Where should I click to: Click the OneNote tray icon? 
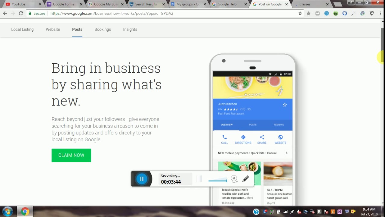tap(340, 212)
